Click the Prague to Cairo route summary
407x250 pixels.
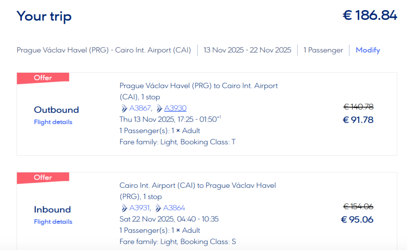pyautogui.click(x=104, y=50)
